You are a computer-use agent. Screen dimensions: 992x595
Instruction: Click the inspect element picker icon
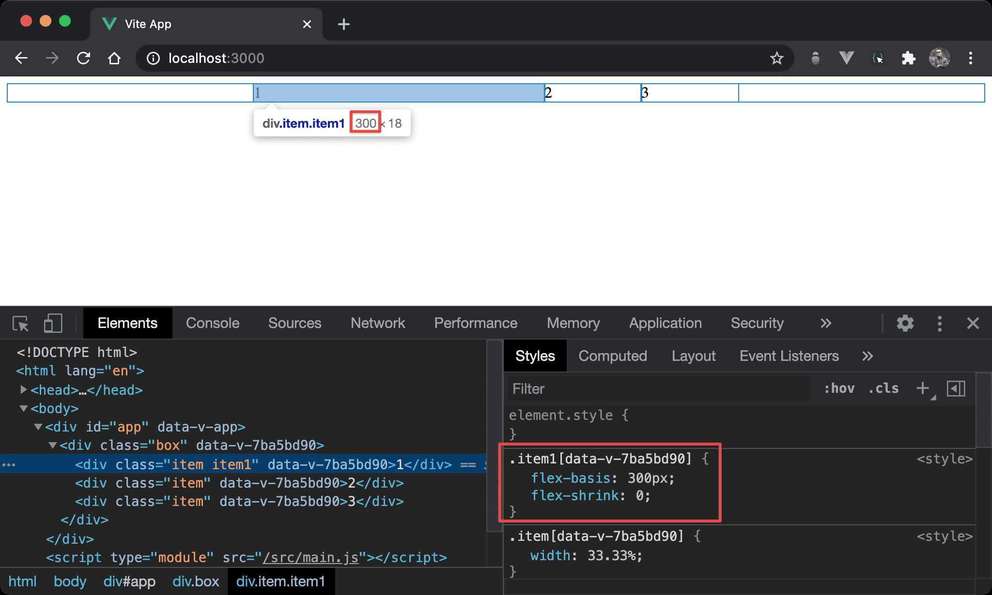(20, 323)
